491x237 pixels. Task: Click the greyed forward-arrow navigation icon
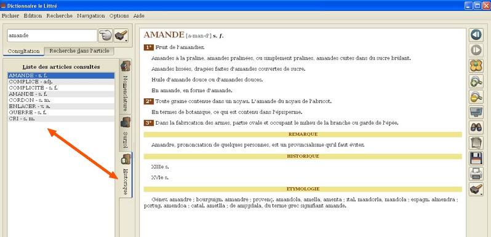point(476,50)
